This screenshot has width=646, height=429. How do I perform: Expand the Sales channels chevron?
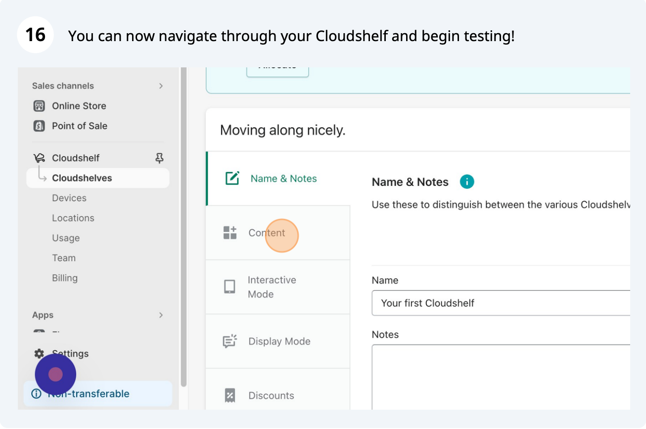(x=161, y=86)
